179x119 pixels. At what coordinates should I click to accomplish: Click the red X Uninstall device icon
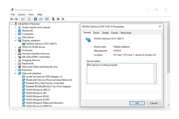point(58,19)
